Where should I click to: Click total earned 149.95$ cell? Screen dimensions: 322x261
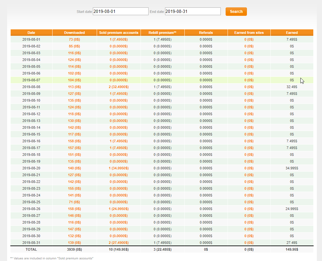[292, 249]
